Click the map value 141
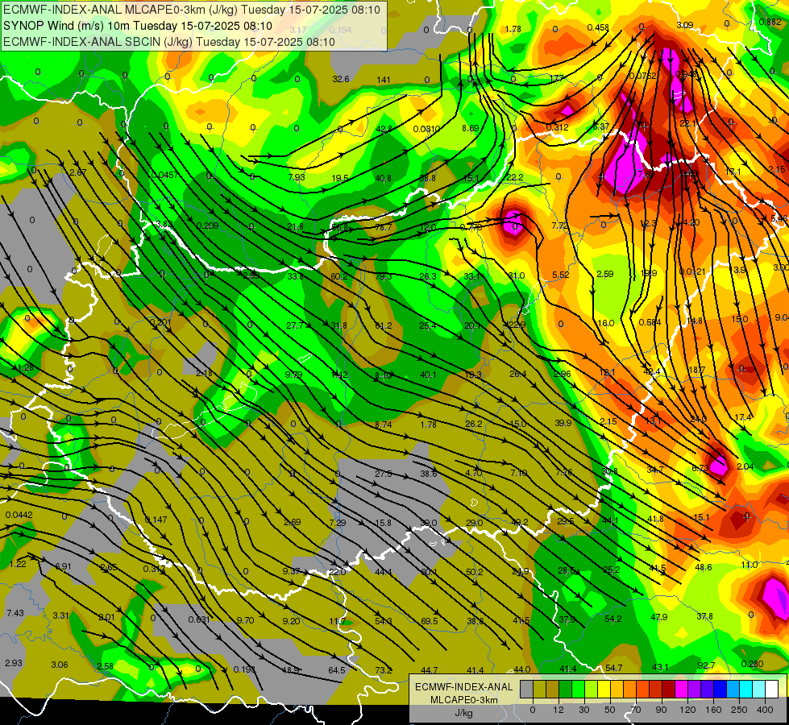This screenshot has height=725, width=789. (384, 80)
